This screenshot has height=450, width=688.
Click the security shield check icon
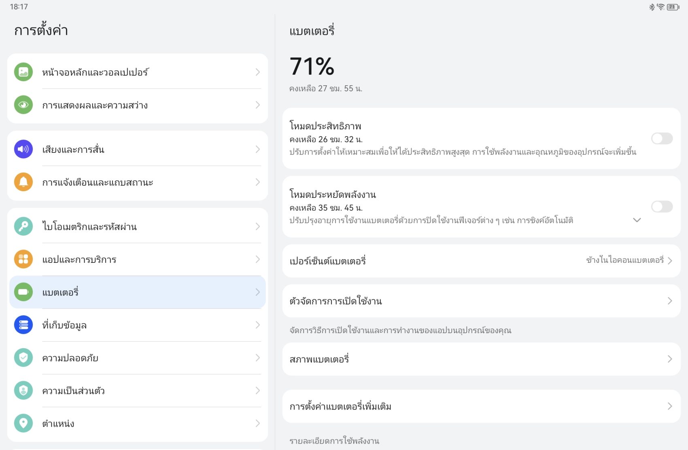[23, 357]
